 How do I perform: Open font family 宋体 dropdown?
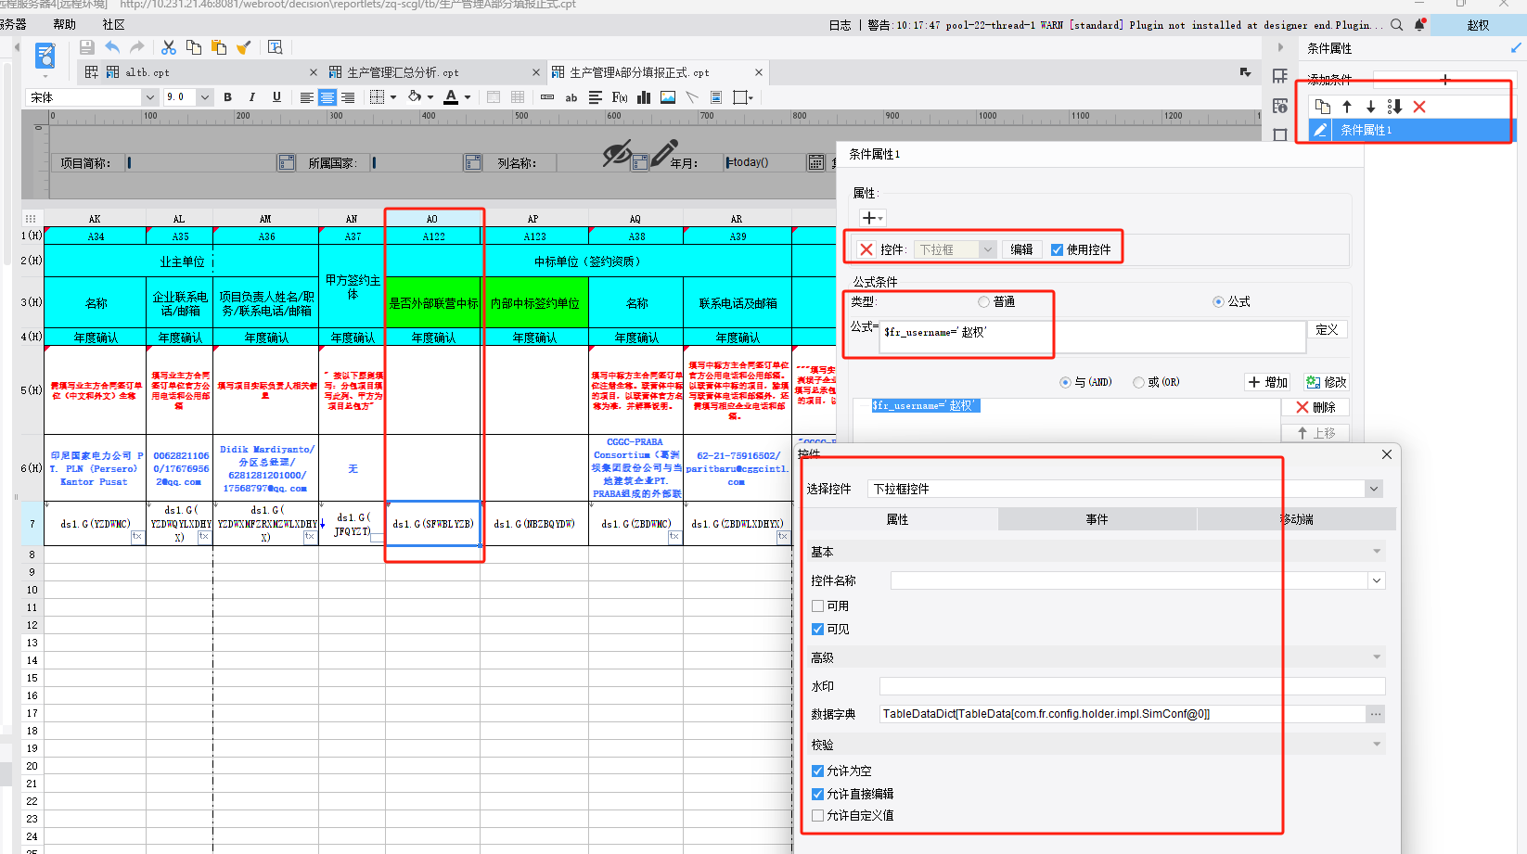149,97
